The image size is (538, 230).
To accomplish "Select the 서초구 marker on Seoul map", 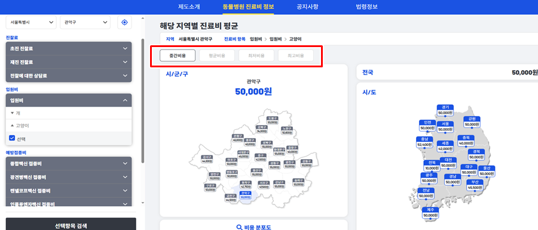I will 264,185.
